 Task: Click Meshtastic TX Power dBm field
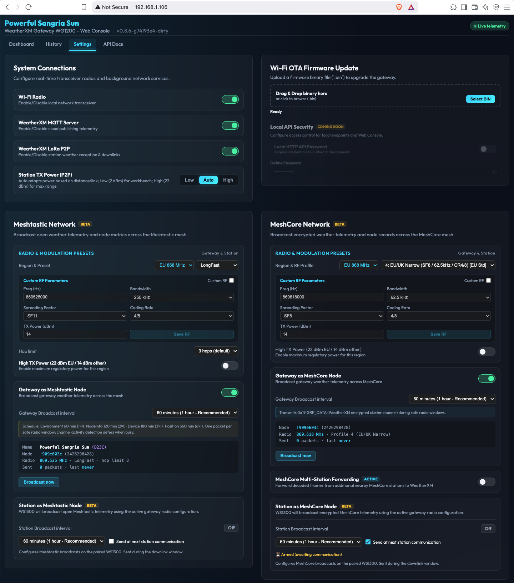pyautogui.click(x=75, y=334)
